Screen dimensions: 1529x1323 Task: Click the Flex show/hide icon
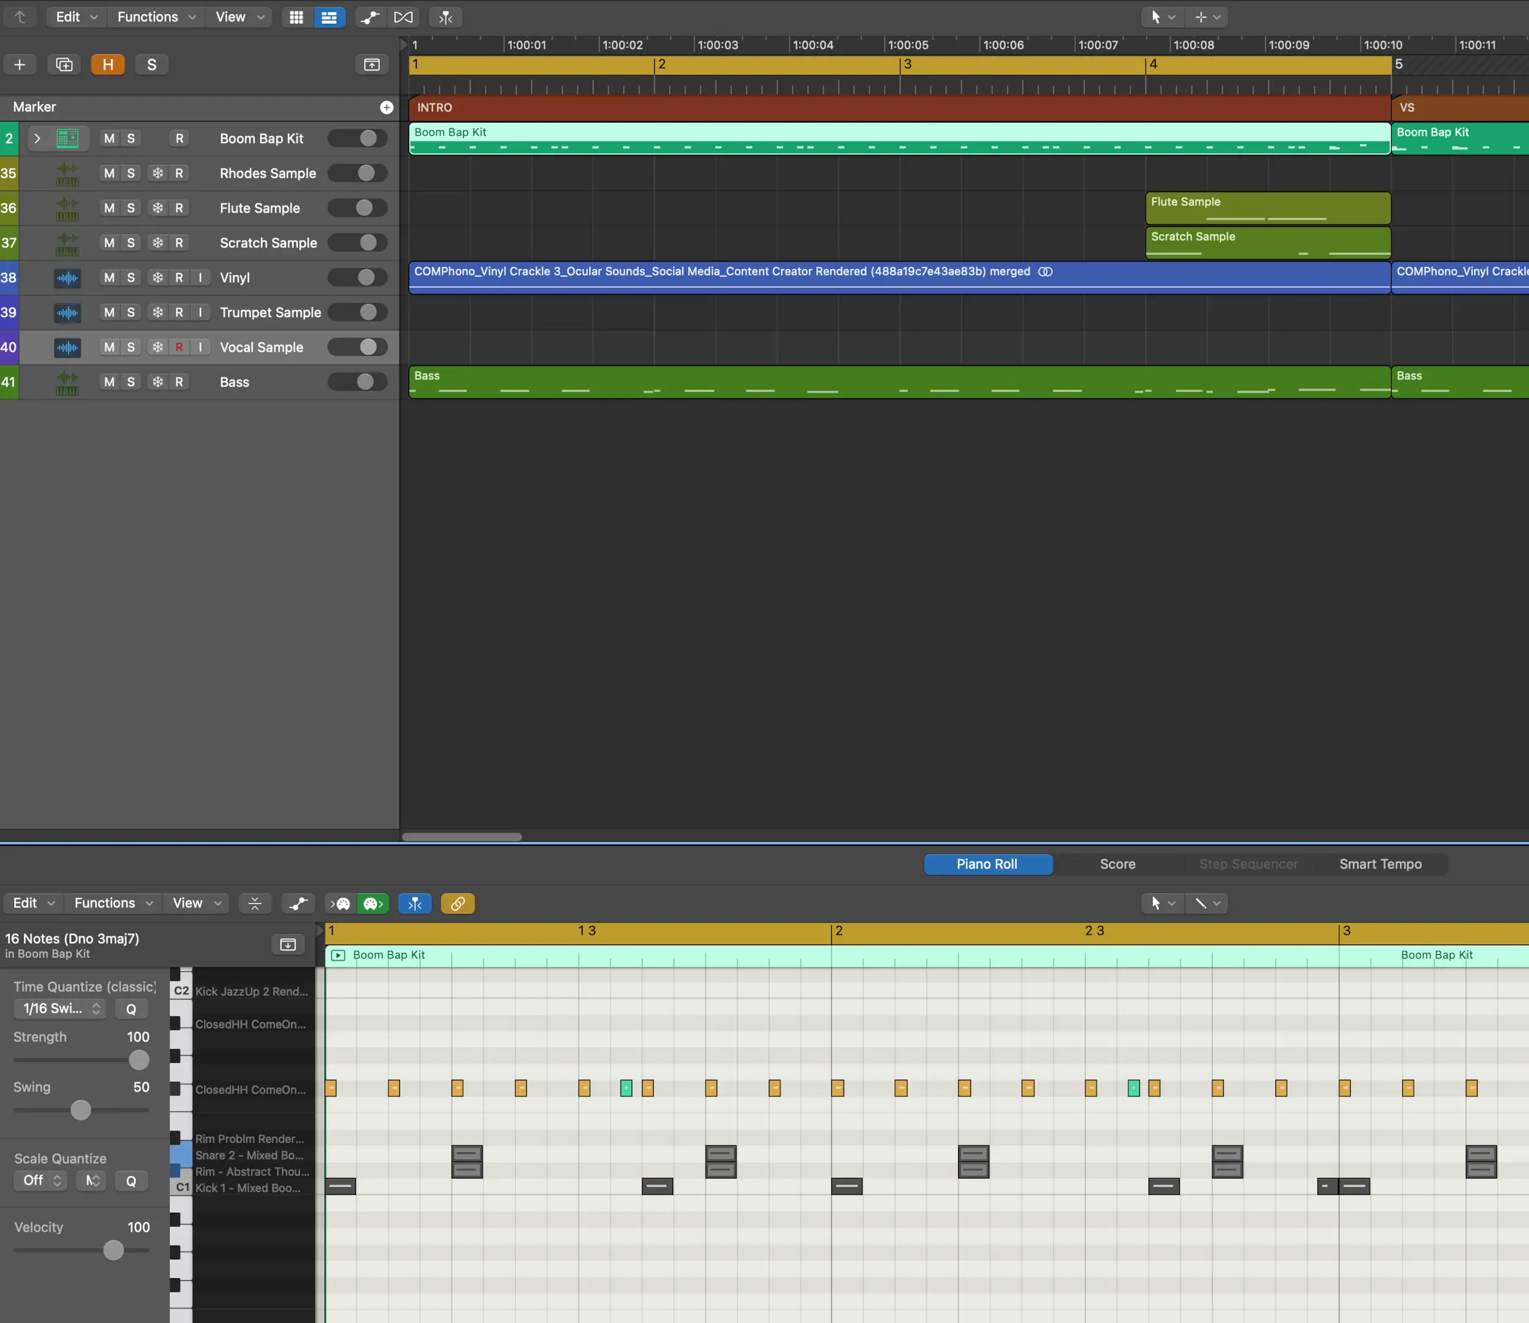(x=403, y=17)
